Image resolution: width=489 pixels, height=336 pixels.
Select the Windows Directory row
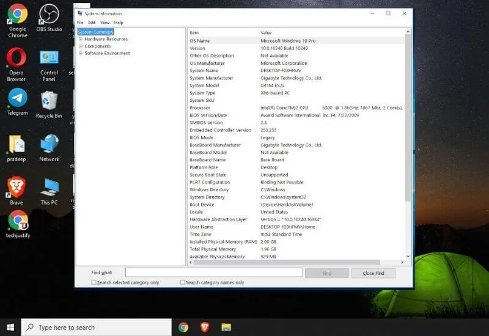coord(296,190)
